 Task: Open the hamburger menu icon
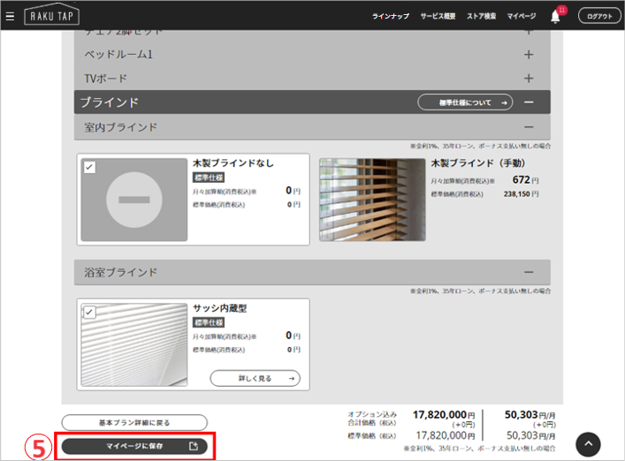[10, 16]
